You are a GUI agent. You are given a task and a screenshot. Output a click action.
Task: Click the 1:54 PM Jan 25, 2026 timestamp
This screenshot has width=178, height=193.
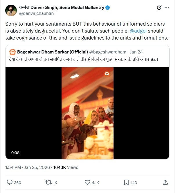pyautogui.click(x=28, y=167)
